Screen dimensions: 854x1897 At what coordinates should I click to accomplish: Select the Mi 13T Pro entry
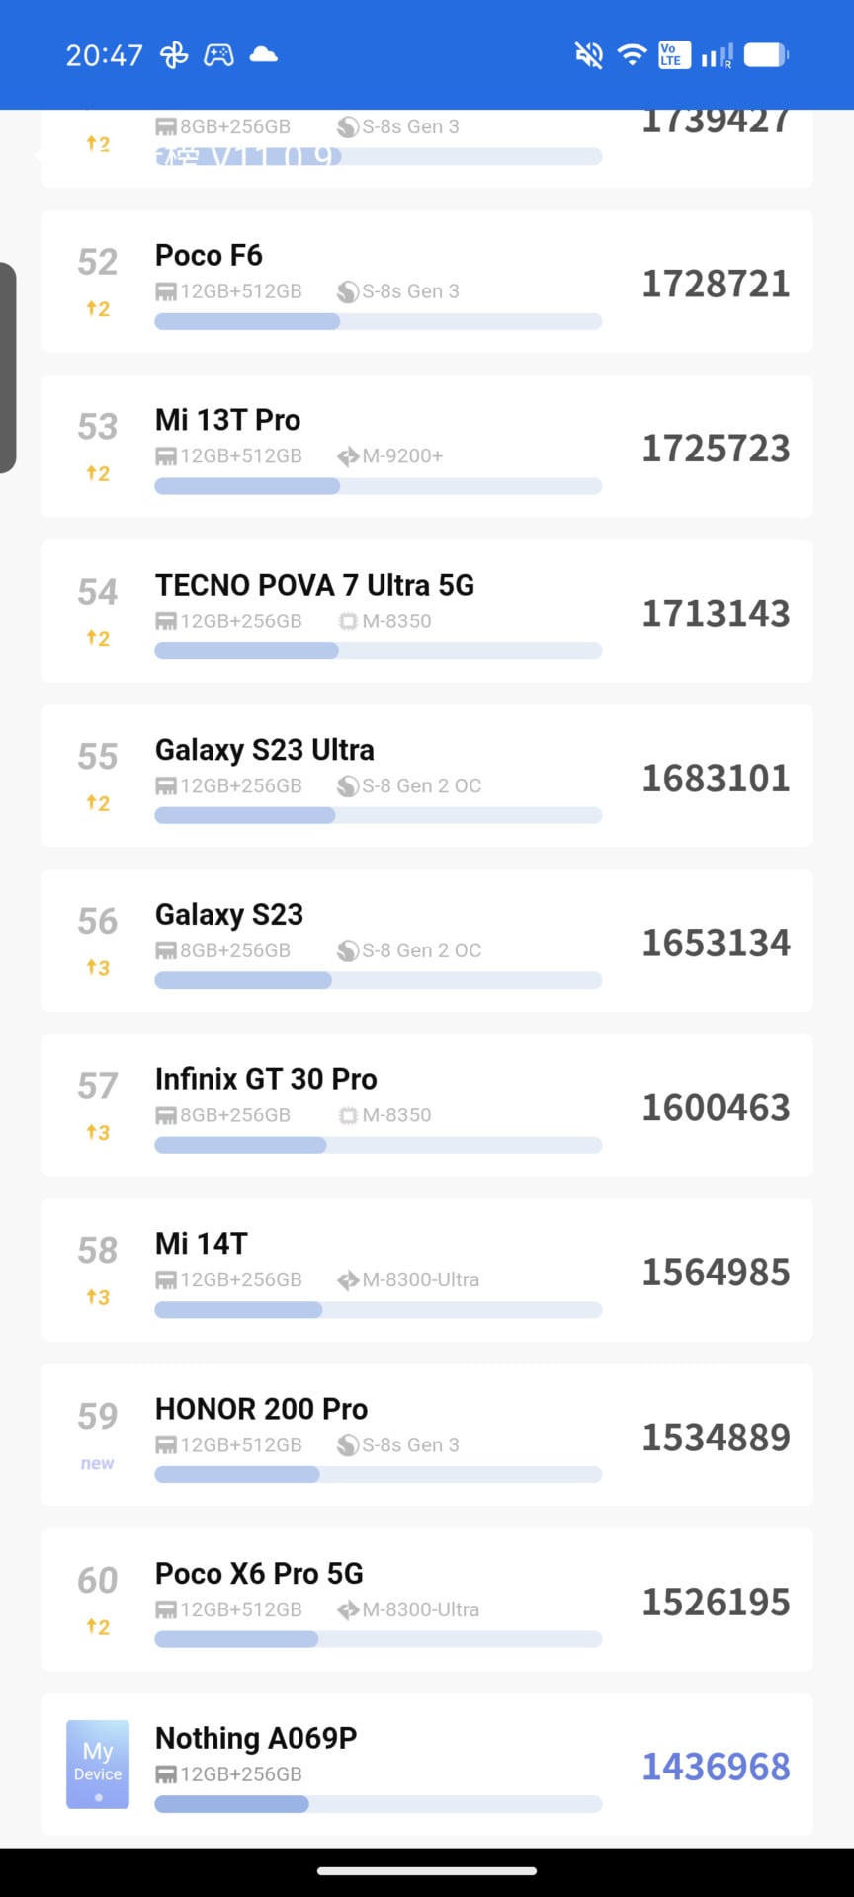(426, 447)
